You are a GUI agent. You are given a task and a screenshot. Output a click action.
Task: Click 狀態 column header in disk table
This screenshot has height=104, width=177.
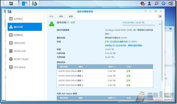pos(129,67)
